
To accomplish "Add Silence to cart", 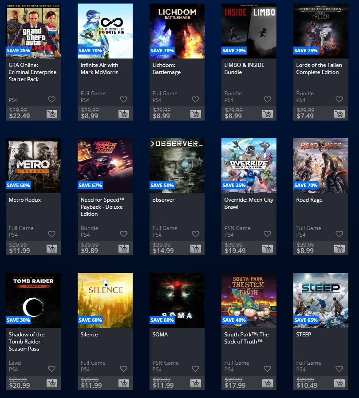I will (124, 383).
